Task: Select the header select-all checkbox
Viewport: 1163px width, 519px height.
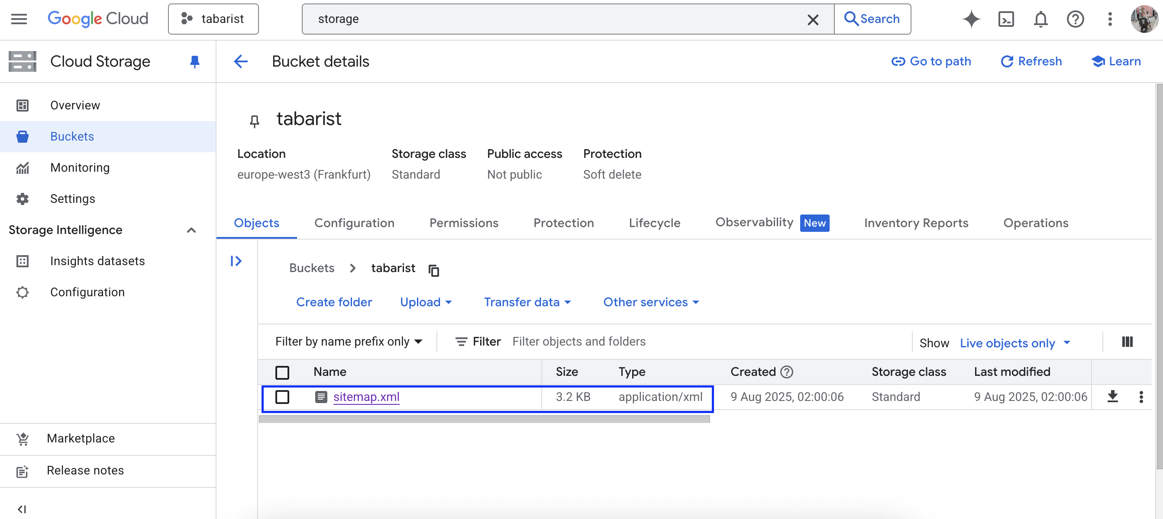Action: [282, 372]
